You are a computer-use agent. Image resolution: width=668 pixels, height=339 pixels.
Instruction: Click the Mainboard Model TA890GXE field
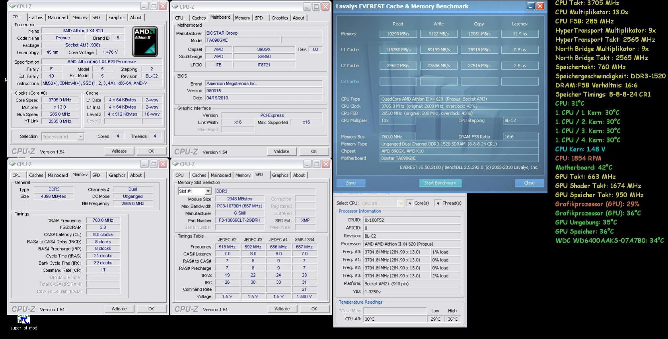coord(243,40)
